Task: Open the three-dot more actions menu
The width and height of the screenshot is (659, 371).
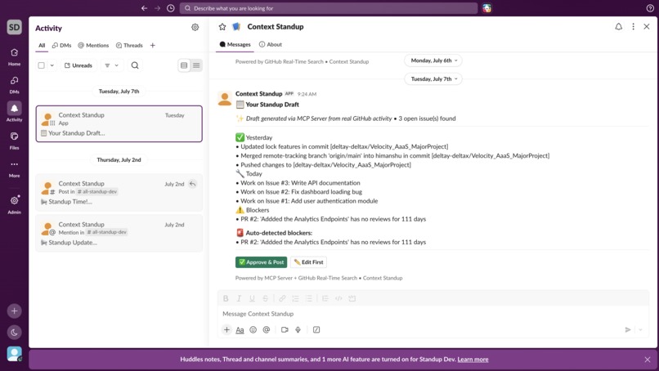Action: (x=634, y=26)
